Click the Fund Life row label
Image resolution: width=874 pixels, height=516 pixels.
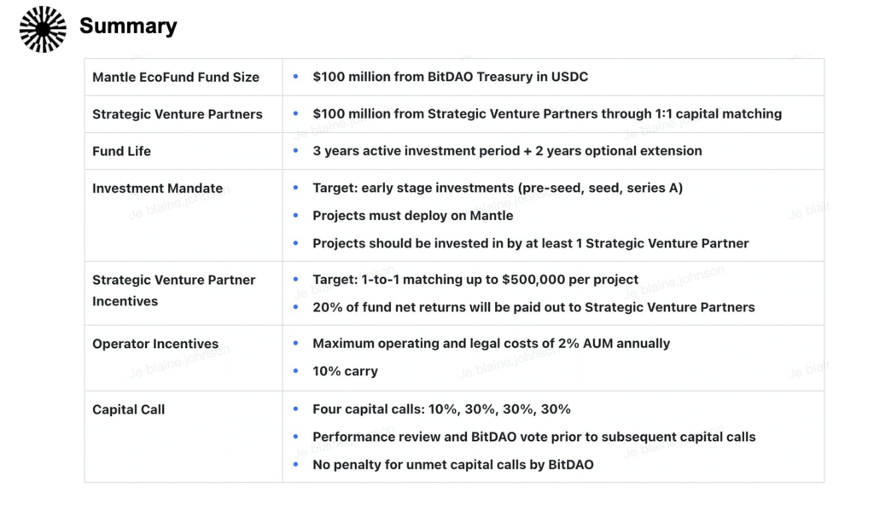coord(121,151)
